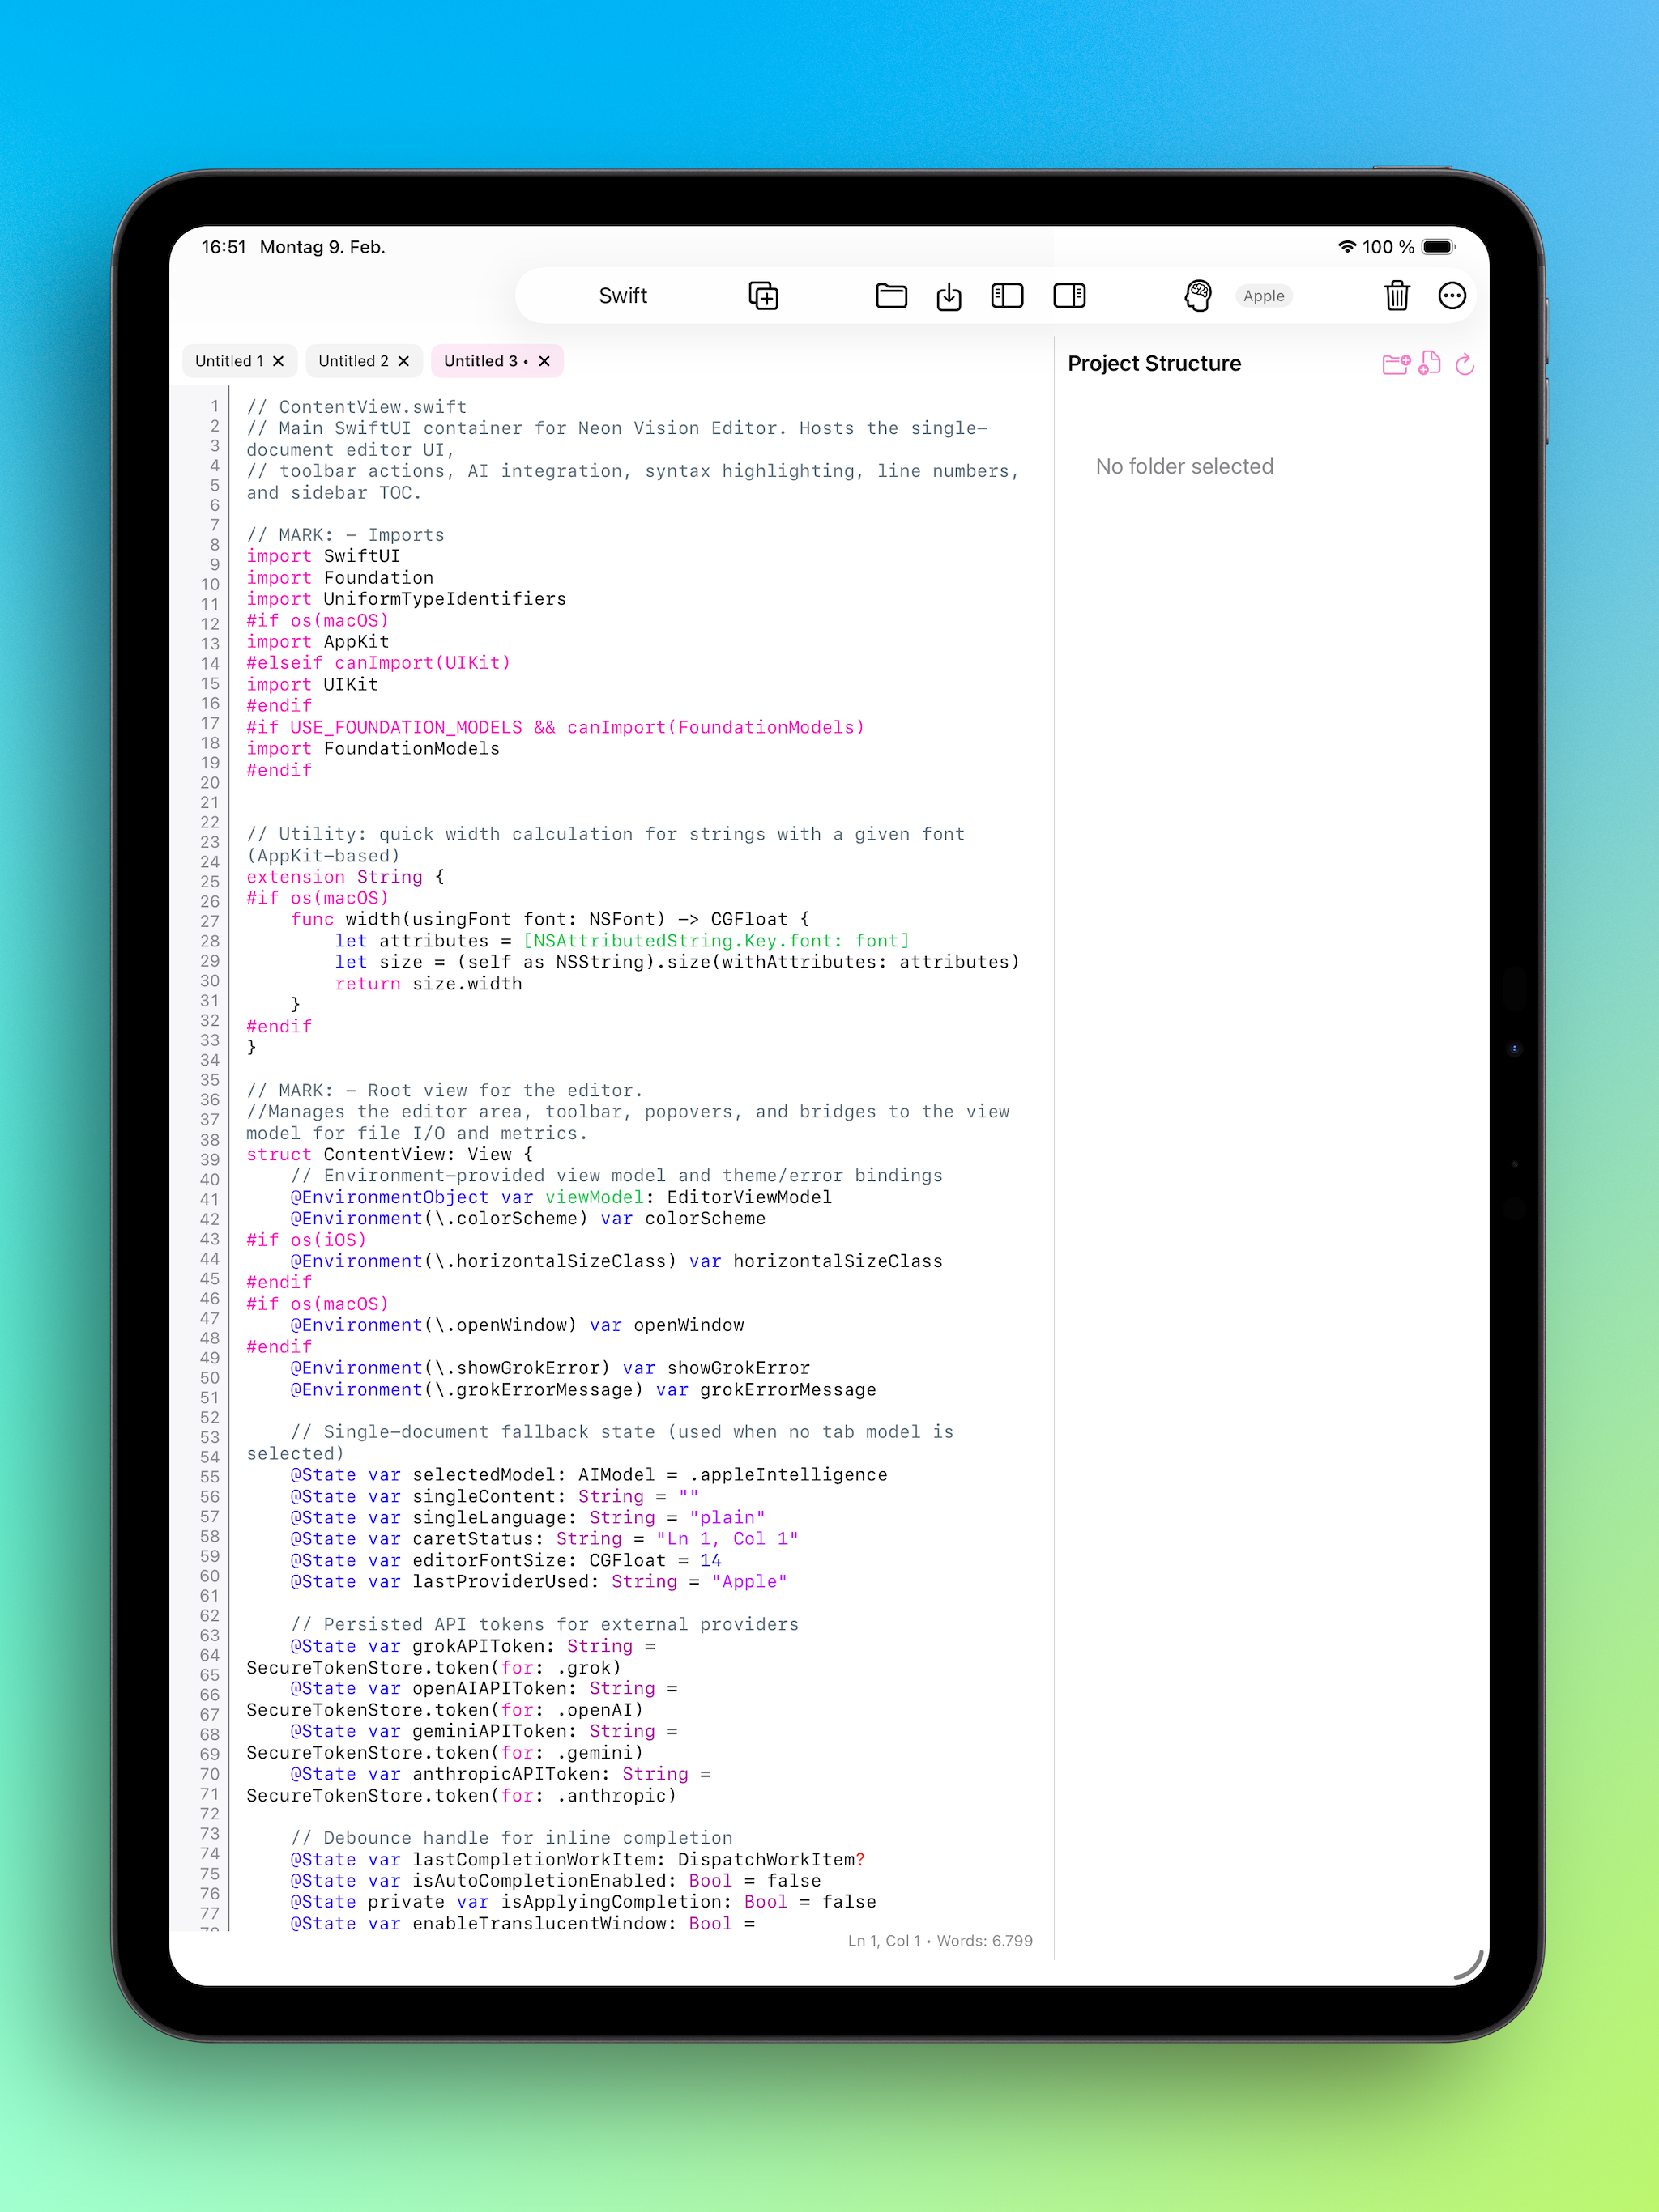Toggle the right sidebar panel

pyautogui.click(x=1068, y=295)
